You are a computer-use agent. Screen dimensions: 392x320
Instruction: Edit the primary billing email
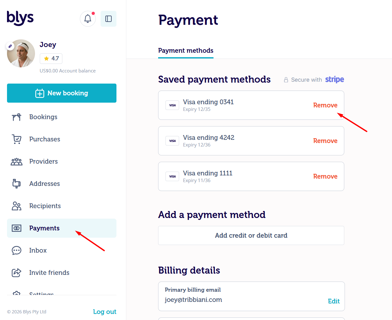(334, 301)
